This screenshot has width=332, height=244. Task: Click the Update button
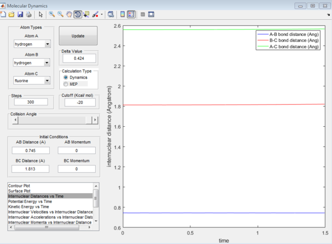pos(78,36)
